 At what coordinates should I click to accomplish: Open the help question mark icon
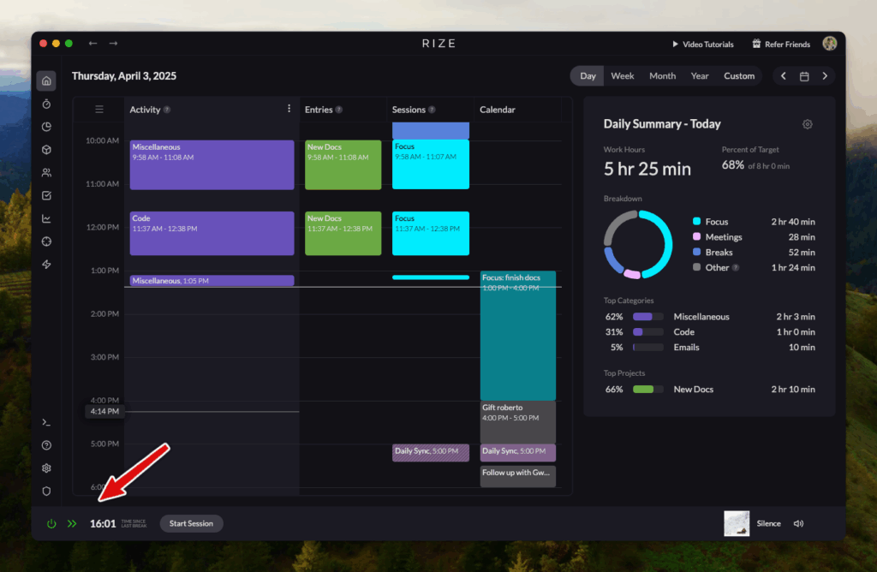(46, 445)
